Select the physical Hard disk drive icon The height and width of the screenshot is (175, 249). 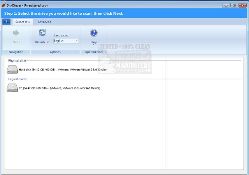[x=12, y=70]
